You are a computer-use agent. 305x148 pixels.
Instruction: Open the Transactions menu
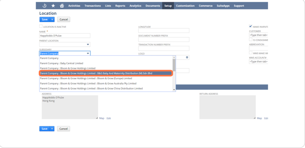[93, 6]
